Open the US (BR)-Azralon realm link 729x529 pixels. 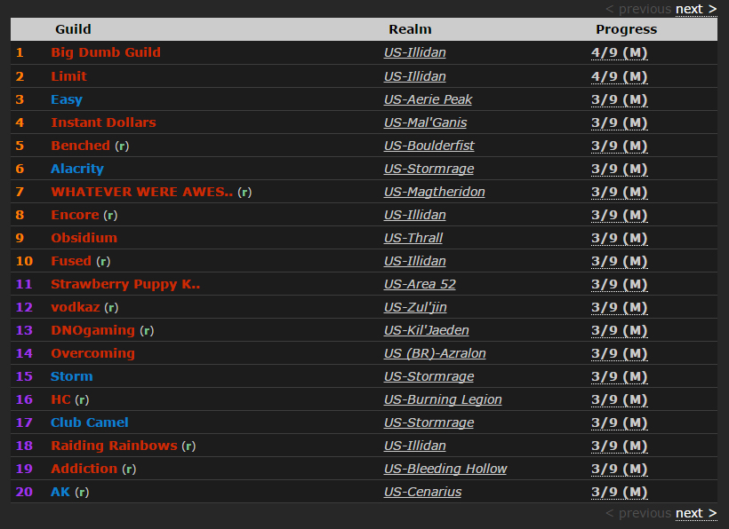(435, 353)
